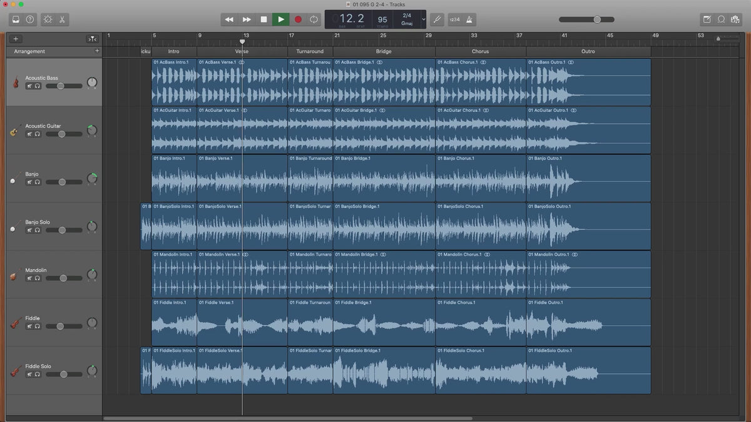Image resolution: width=751 pixels, height=422 pixels.
Task: Open the Catch playhead filter menu button
Action: (x=92, y=39)
